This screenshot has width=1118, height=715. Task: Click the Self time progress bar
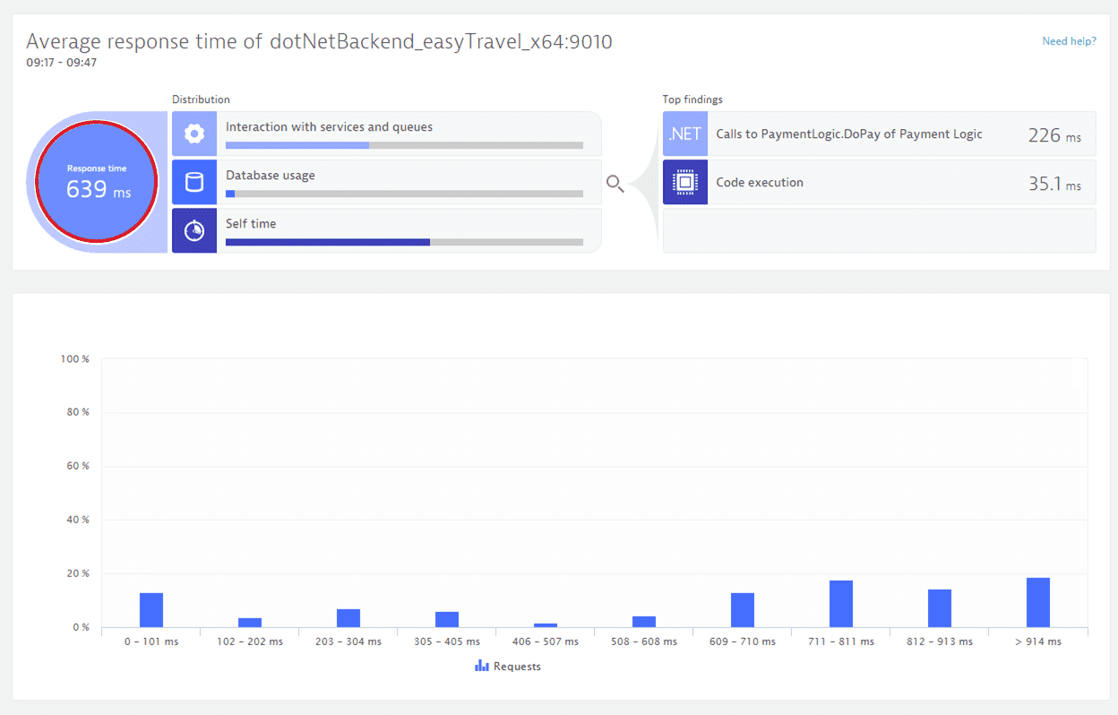click(x=404, y=242)
